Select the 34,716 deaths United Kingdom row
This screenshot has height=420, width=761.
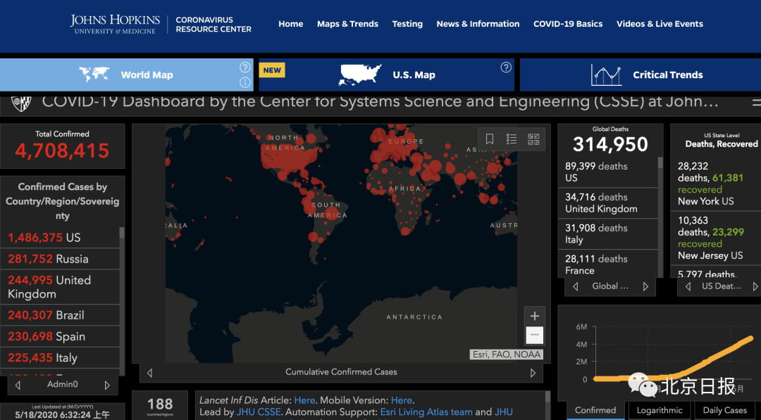[607, 203]
